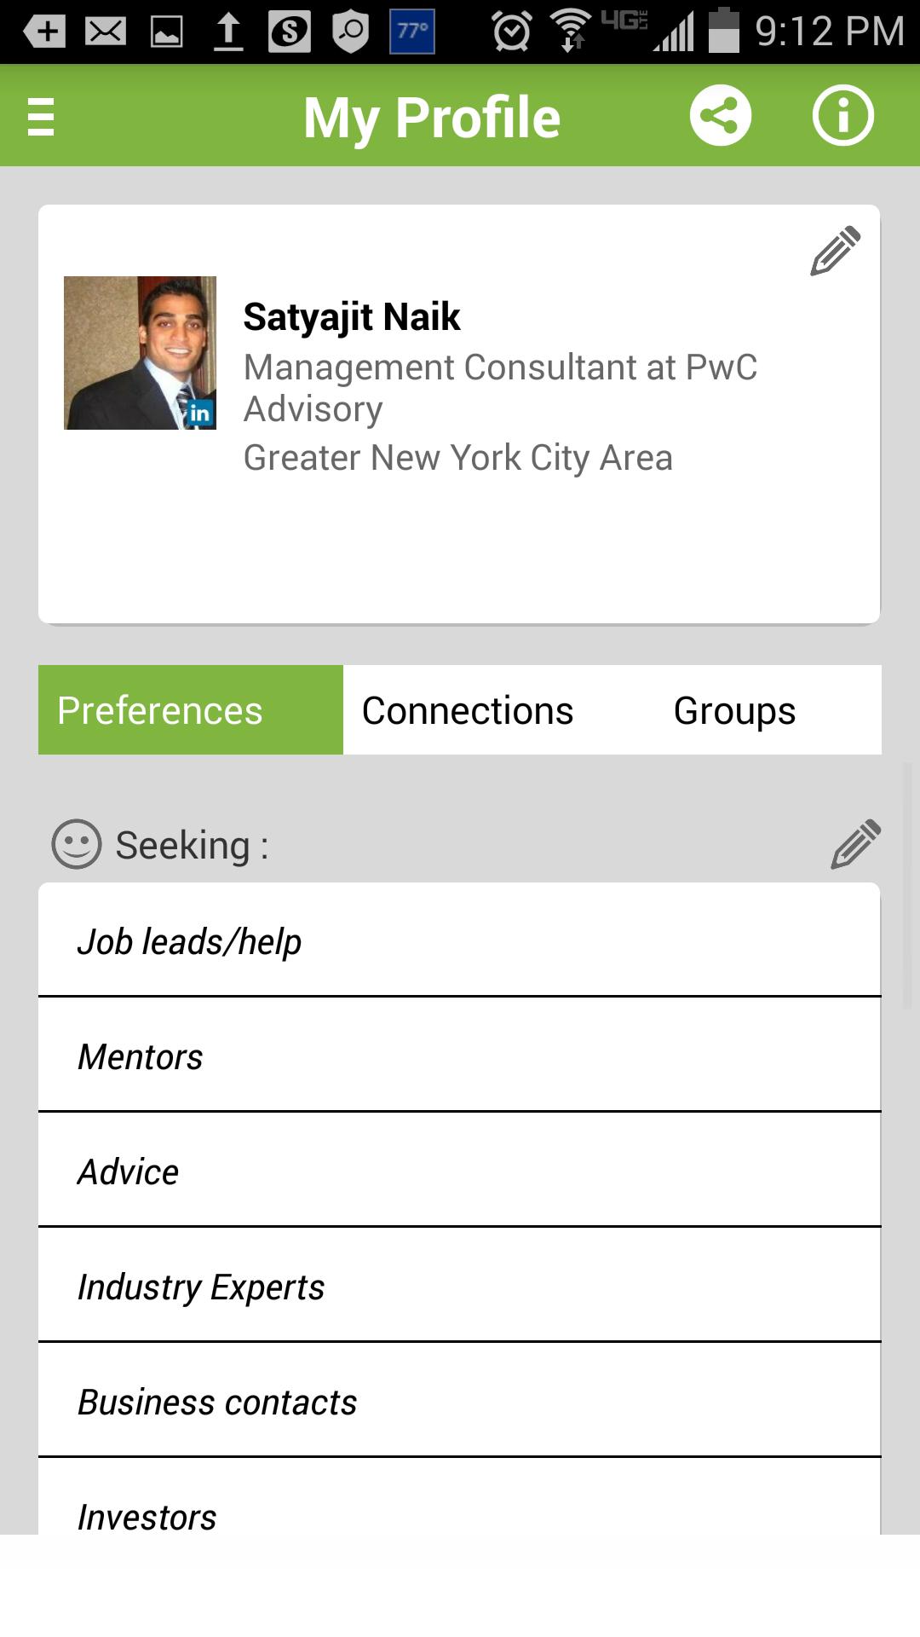The width and height of the screenshot is (920, 1637).
Task: Switch to the Connections tab
Action: 468,710
